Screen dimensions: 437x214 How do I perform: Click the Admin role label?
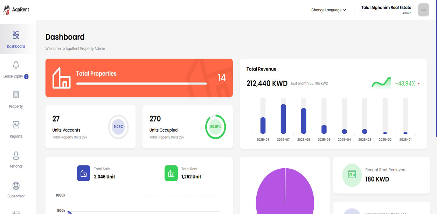coord(407,13)
